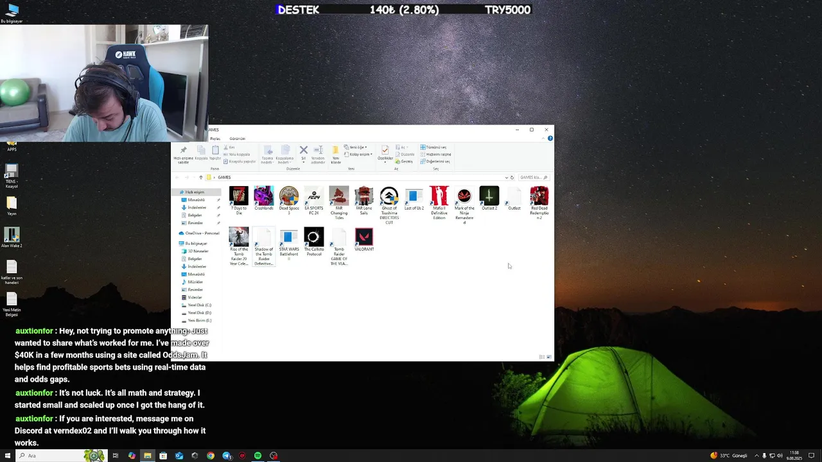Switch to large icons view toggle
The width and height of the screenshot is (822, 462).
tap(549, 357)
